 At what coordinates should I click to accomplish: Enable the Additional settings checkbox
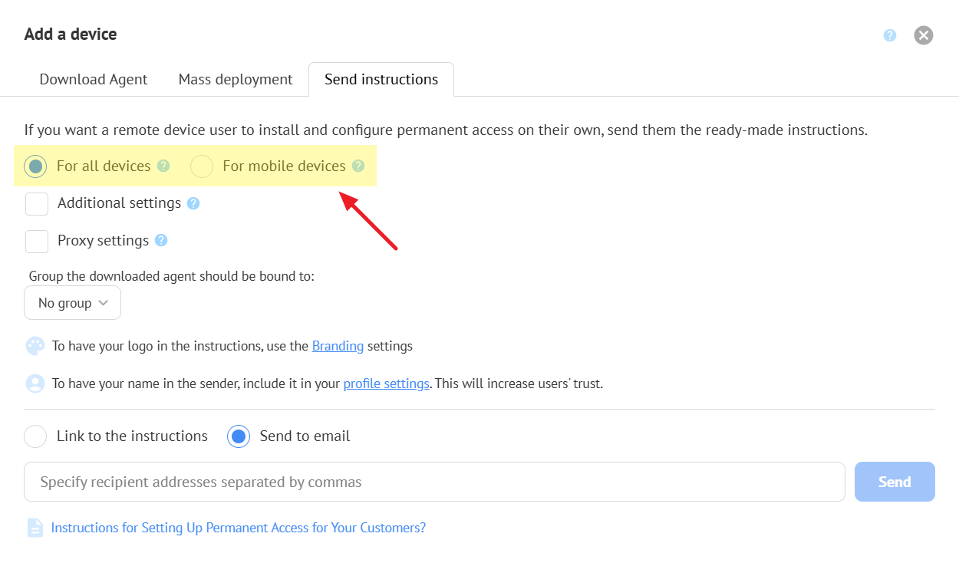37,204
